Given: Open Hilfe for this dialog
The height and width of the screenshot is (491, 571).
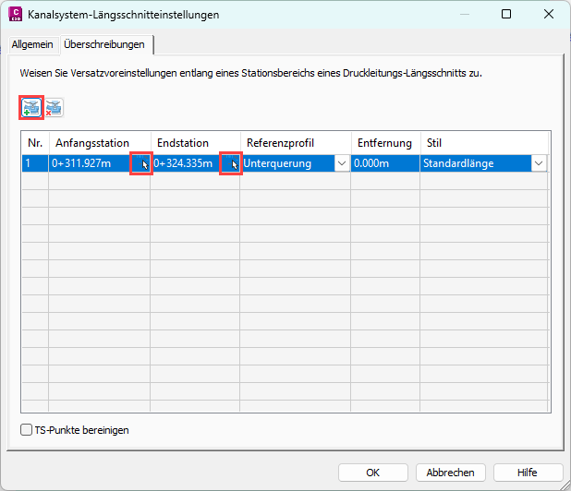Looking at the screenshot, I should click(528, 473).
